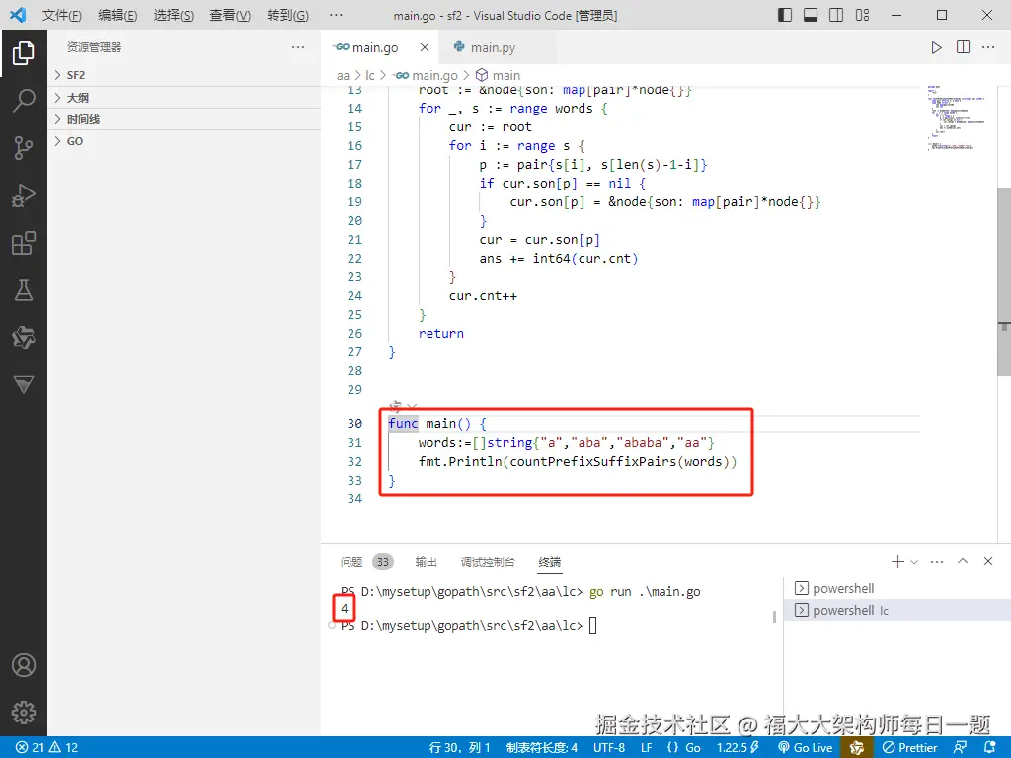Switch to the 调试控制台 debug console tab

488,562
